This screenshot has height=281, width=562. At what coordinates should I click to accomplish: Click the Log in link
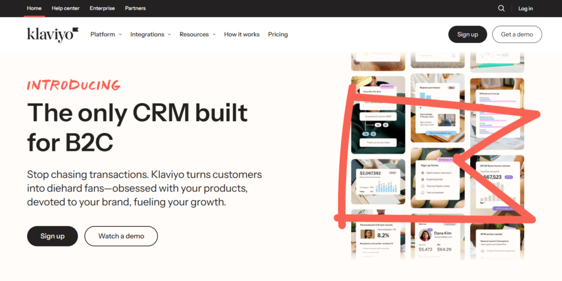(x=525, y=9)
